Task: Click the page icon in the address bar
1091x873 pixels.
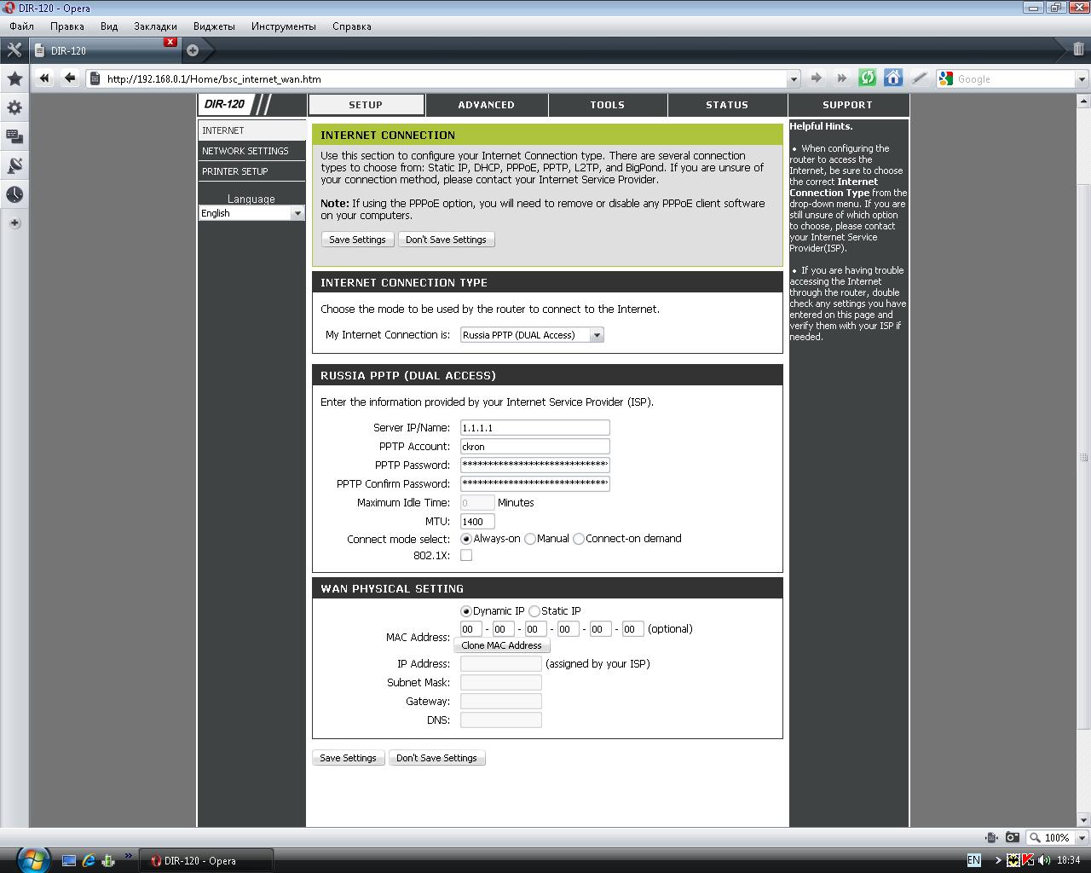Action: pos(95,78)
